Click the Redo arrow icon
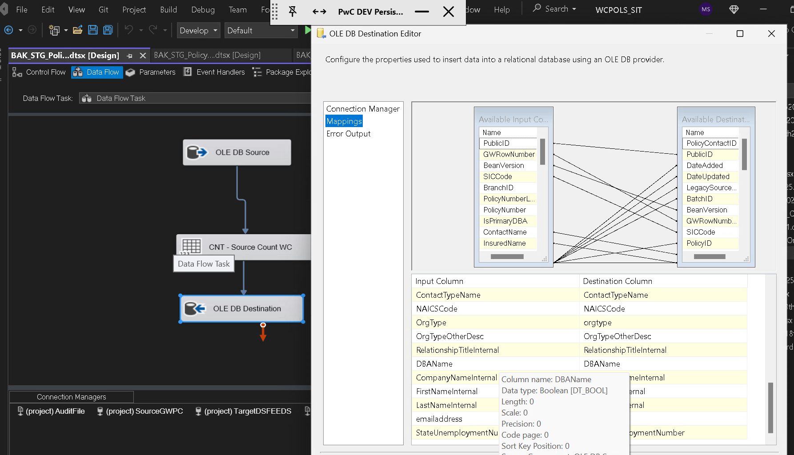The width and height of the screenshot is (794, 455). 153,30
